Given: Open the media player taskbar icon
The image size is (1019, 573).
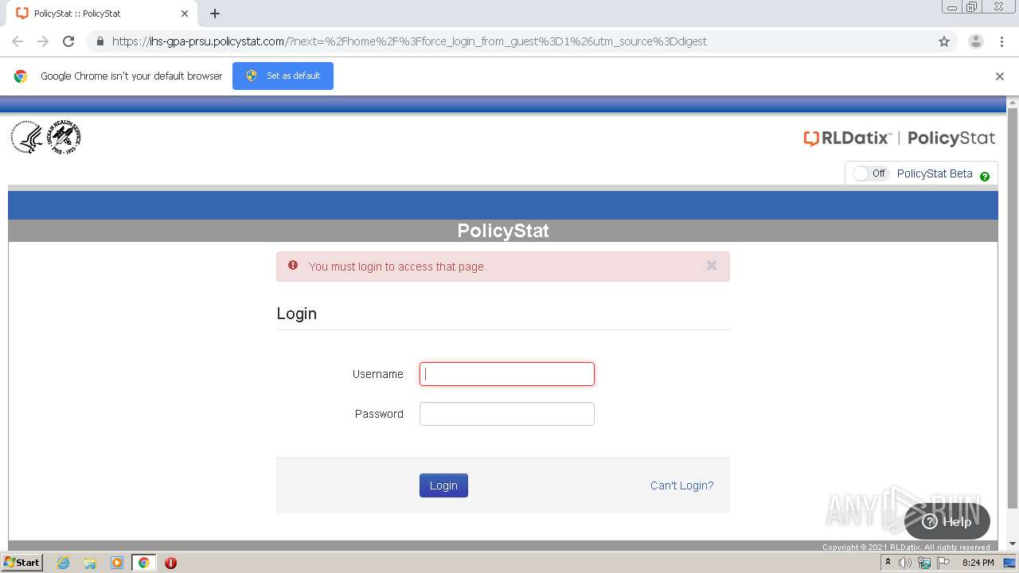Looking at the screenshot, I should pos(117,563).
